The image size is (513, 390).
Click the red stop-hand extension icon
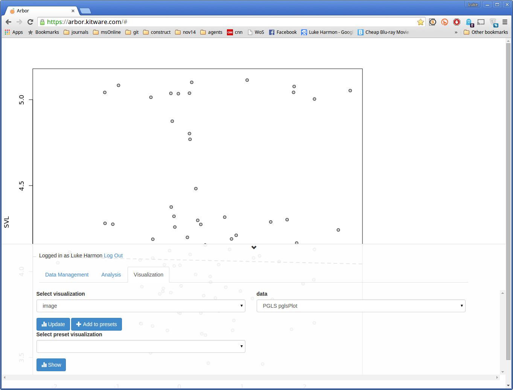coord(457,22)
